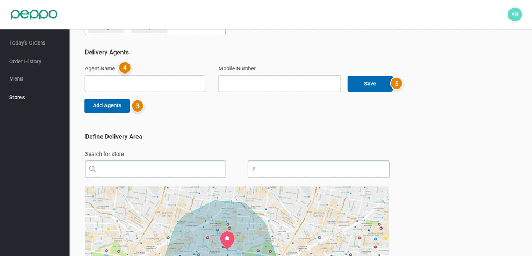
Task: Click the magnifier icon in store search
Action: [92, 169]
